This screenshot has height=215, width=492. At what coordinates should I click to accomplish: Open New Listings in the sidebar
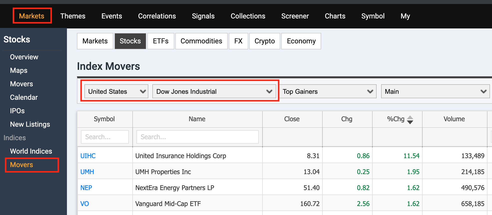pyautogui.click(x=30, y=124)
